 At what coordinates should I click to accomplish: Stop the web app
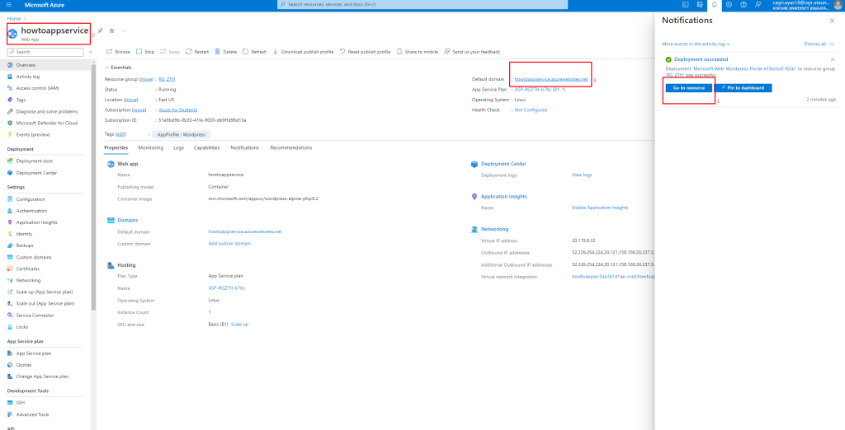(145, 51)
